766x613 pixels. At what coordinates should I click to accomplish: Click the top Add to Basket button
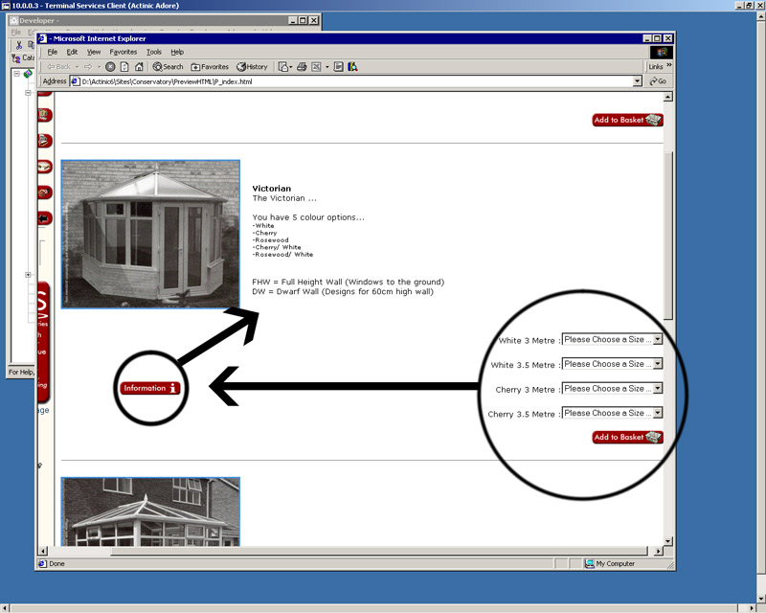[x=627, y=121]
